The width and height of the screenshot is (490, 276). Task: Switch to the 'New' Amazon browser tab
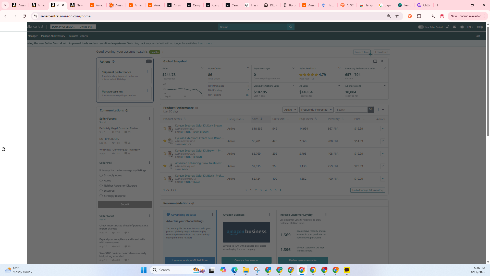(x=77, y=5)
